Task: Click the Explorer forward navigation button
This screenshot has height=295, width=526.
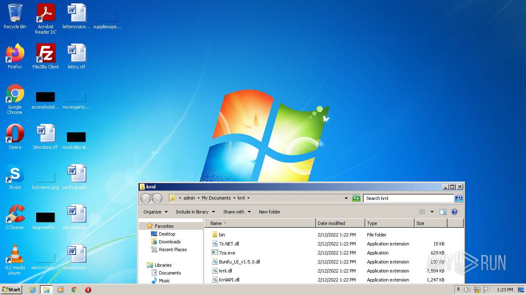Action: pos(157,198)
